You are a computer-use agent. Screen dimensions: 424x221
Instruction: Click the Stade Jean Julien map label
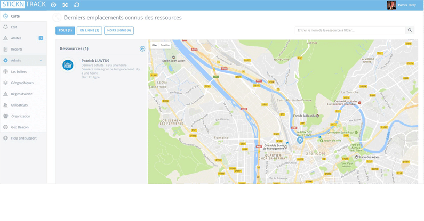click(174, 61)
